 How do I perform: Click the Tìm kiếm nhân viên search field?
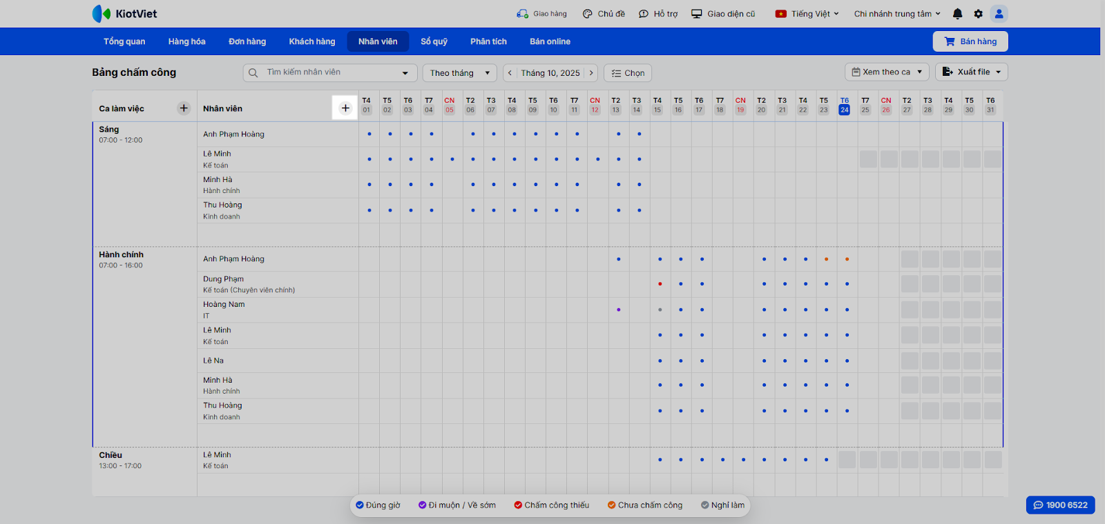click(x=330, y=72)
